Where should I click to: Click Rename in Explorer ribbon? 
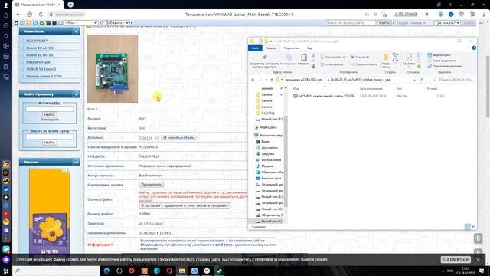click(x=364, y=64)
